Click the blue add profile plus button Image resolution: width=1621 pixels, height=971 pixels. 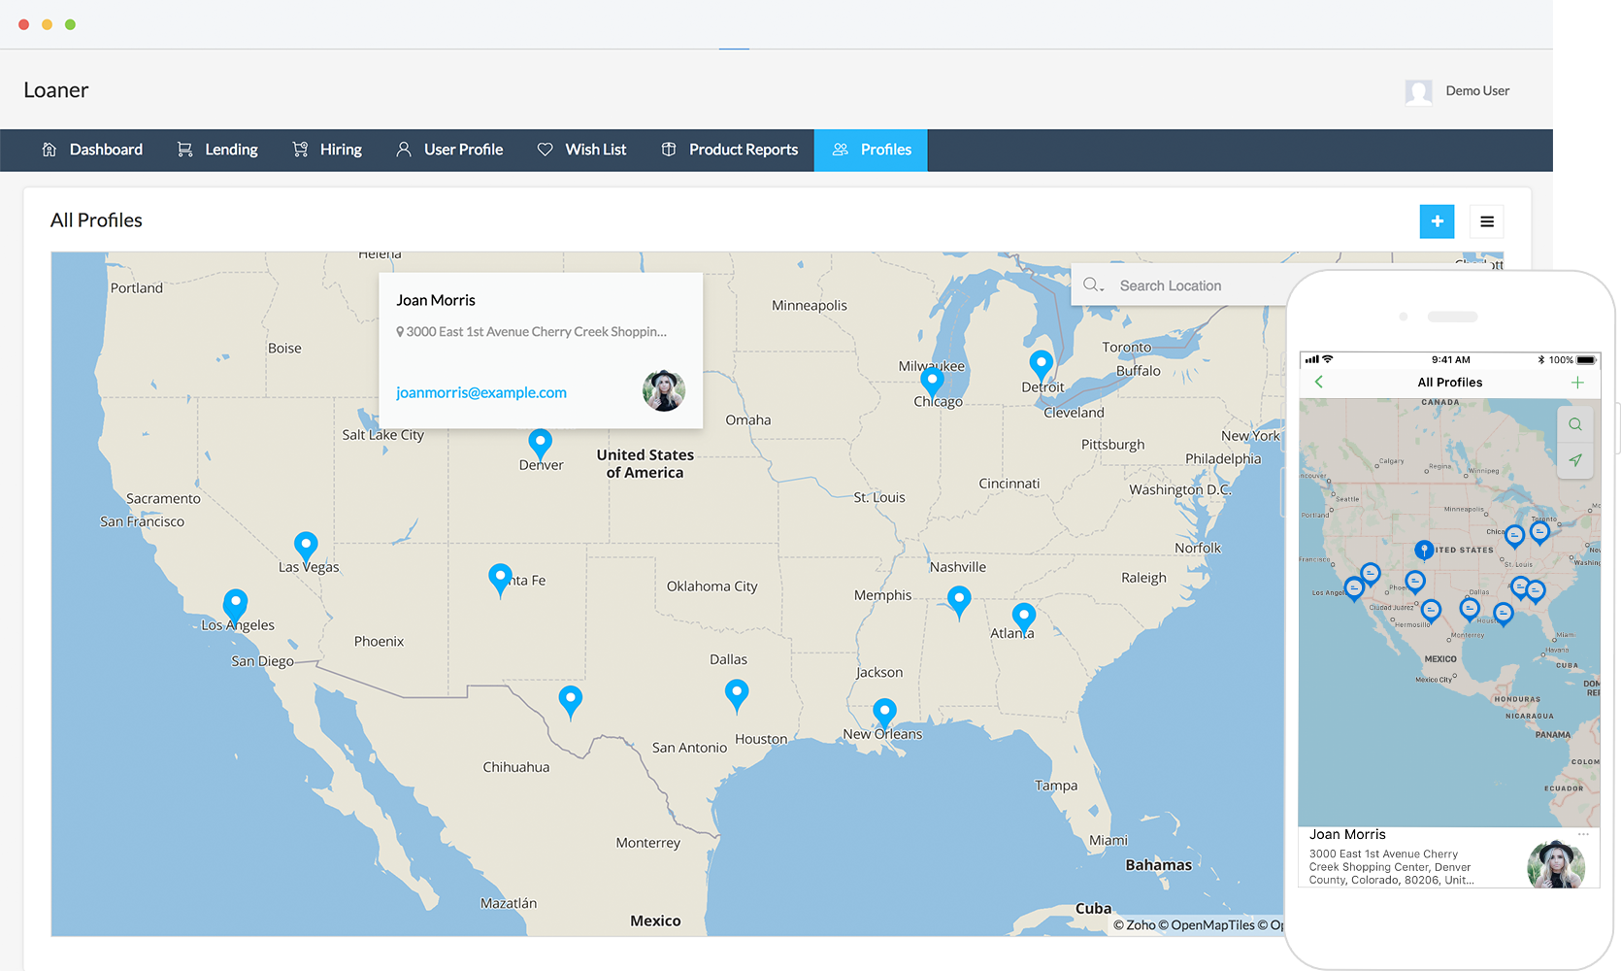(1437, 221)
